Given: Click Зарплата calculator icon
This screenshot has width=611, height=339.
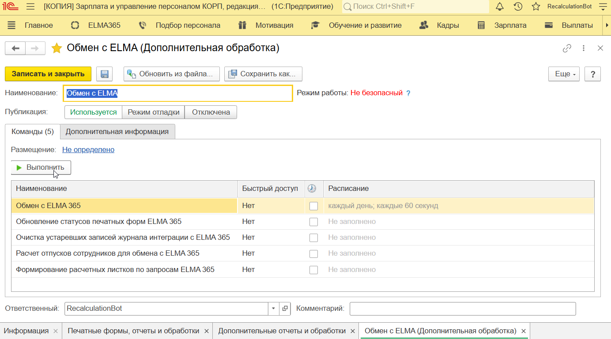Looking at the screenshot, I should pyautogui.click(x=481, y=25).
